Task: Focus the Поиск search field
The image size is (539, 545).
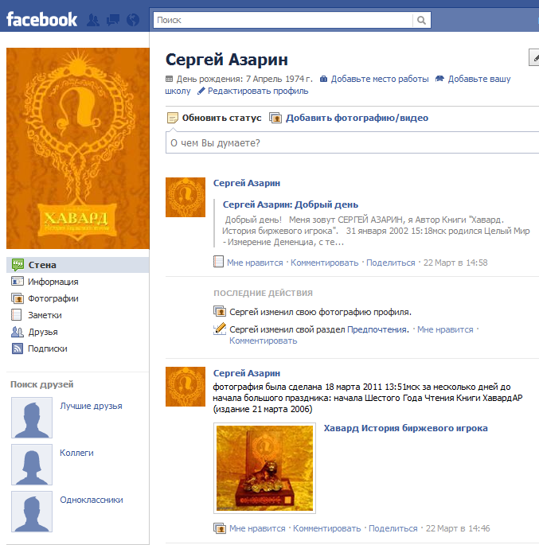Action: point(283,20)
